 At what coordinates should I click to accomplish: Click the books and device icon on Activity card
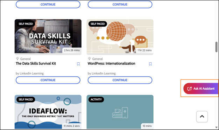click(120, 112)
